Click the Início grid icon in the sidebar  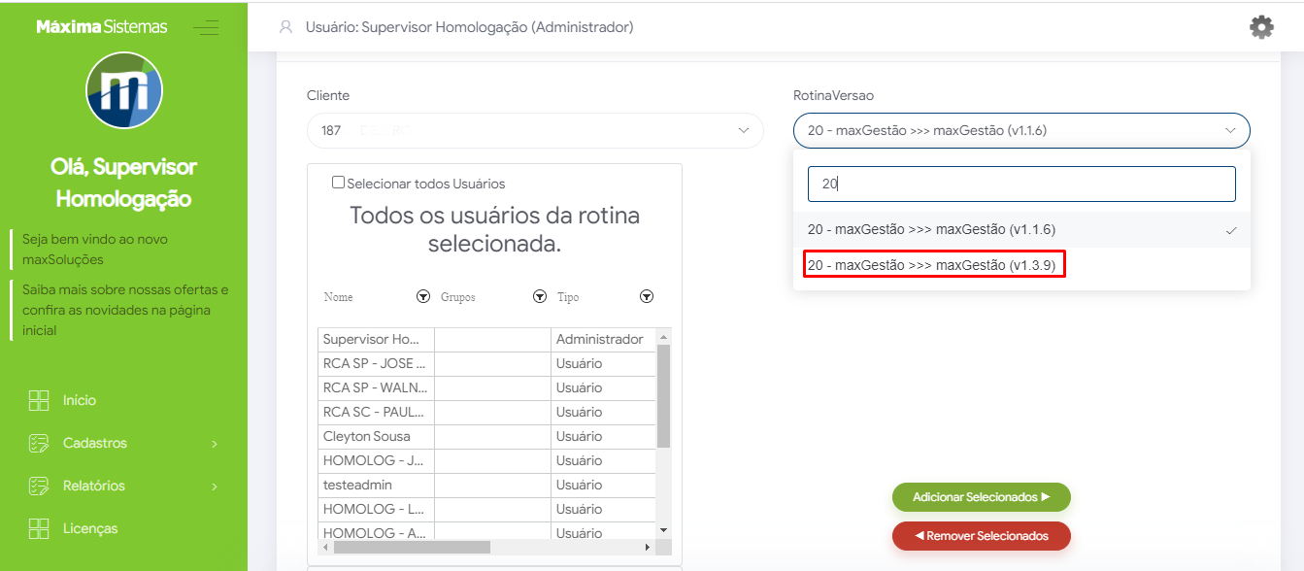pos(39,400)
